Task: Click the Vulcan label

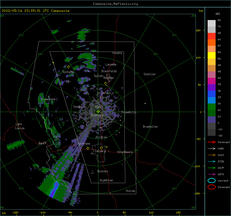Action: click(x=130, y=191)
